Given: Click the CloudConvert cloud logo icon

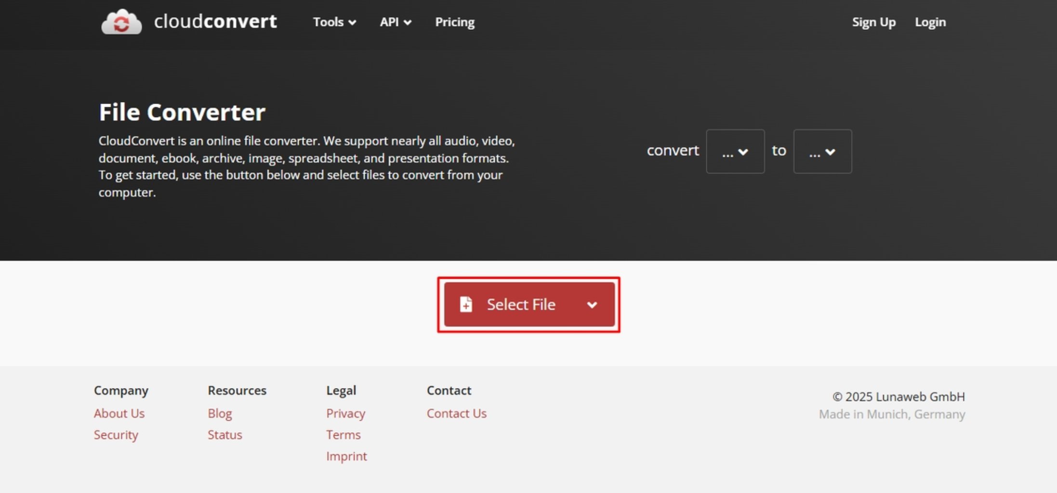Looking at the screenshot, I should point(121,22).
